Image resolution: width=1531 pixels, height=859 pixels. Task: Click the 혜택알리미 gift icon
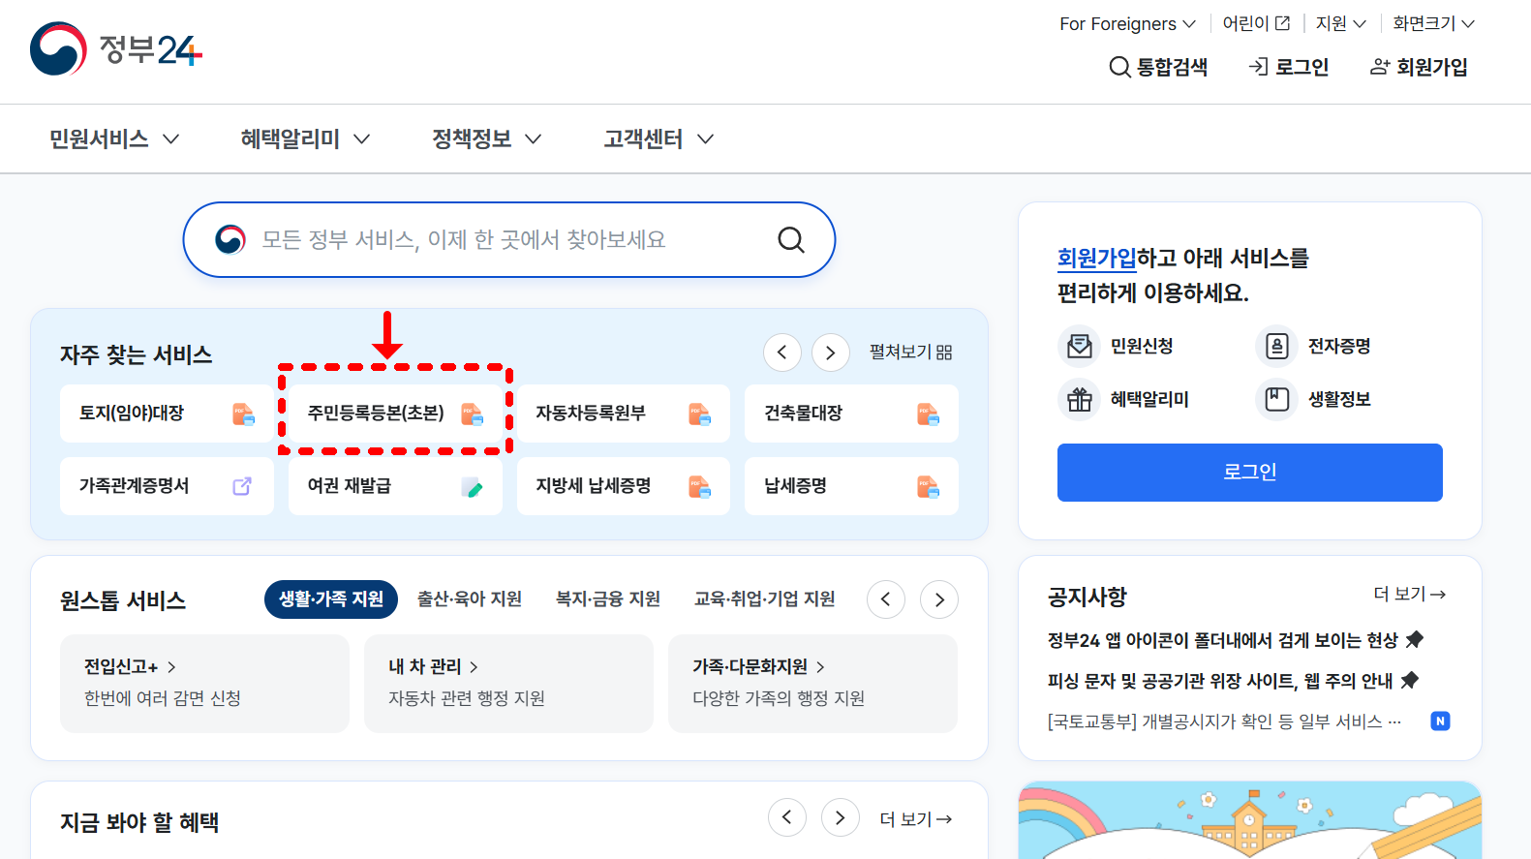[x=1080, y=399]
